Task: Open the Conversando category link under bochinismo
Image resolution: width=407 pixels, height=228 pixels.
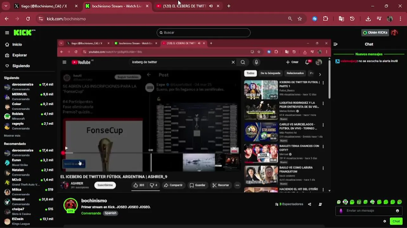Action: pos(91,213)
